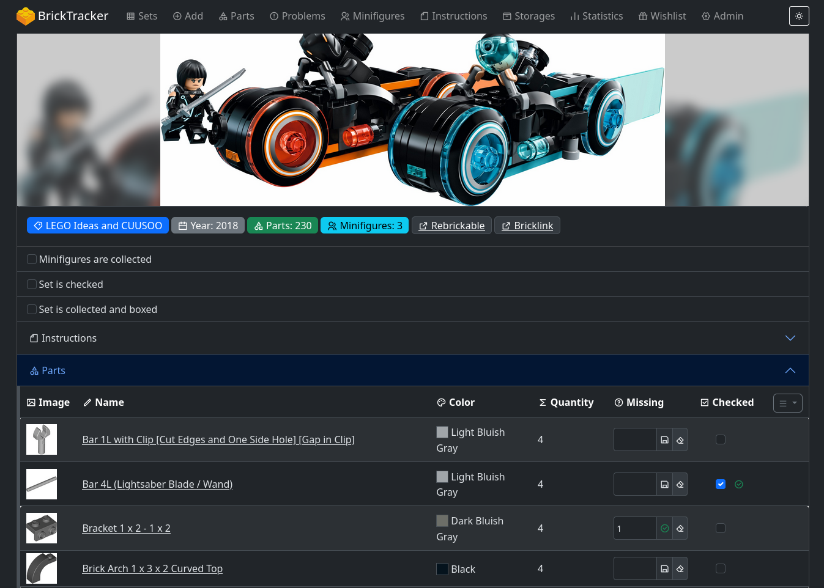
Task: Save missing count for Brick Arch row
Action: pos(664,569)
